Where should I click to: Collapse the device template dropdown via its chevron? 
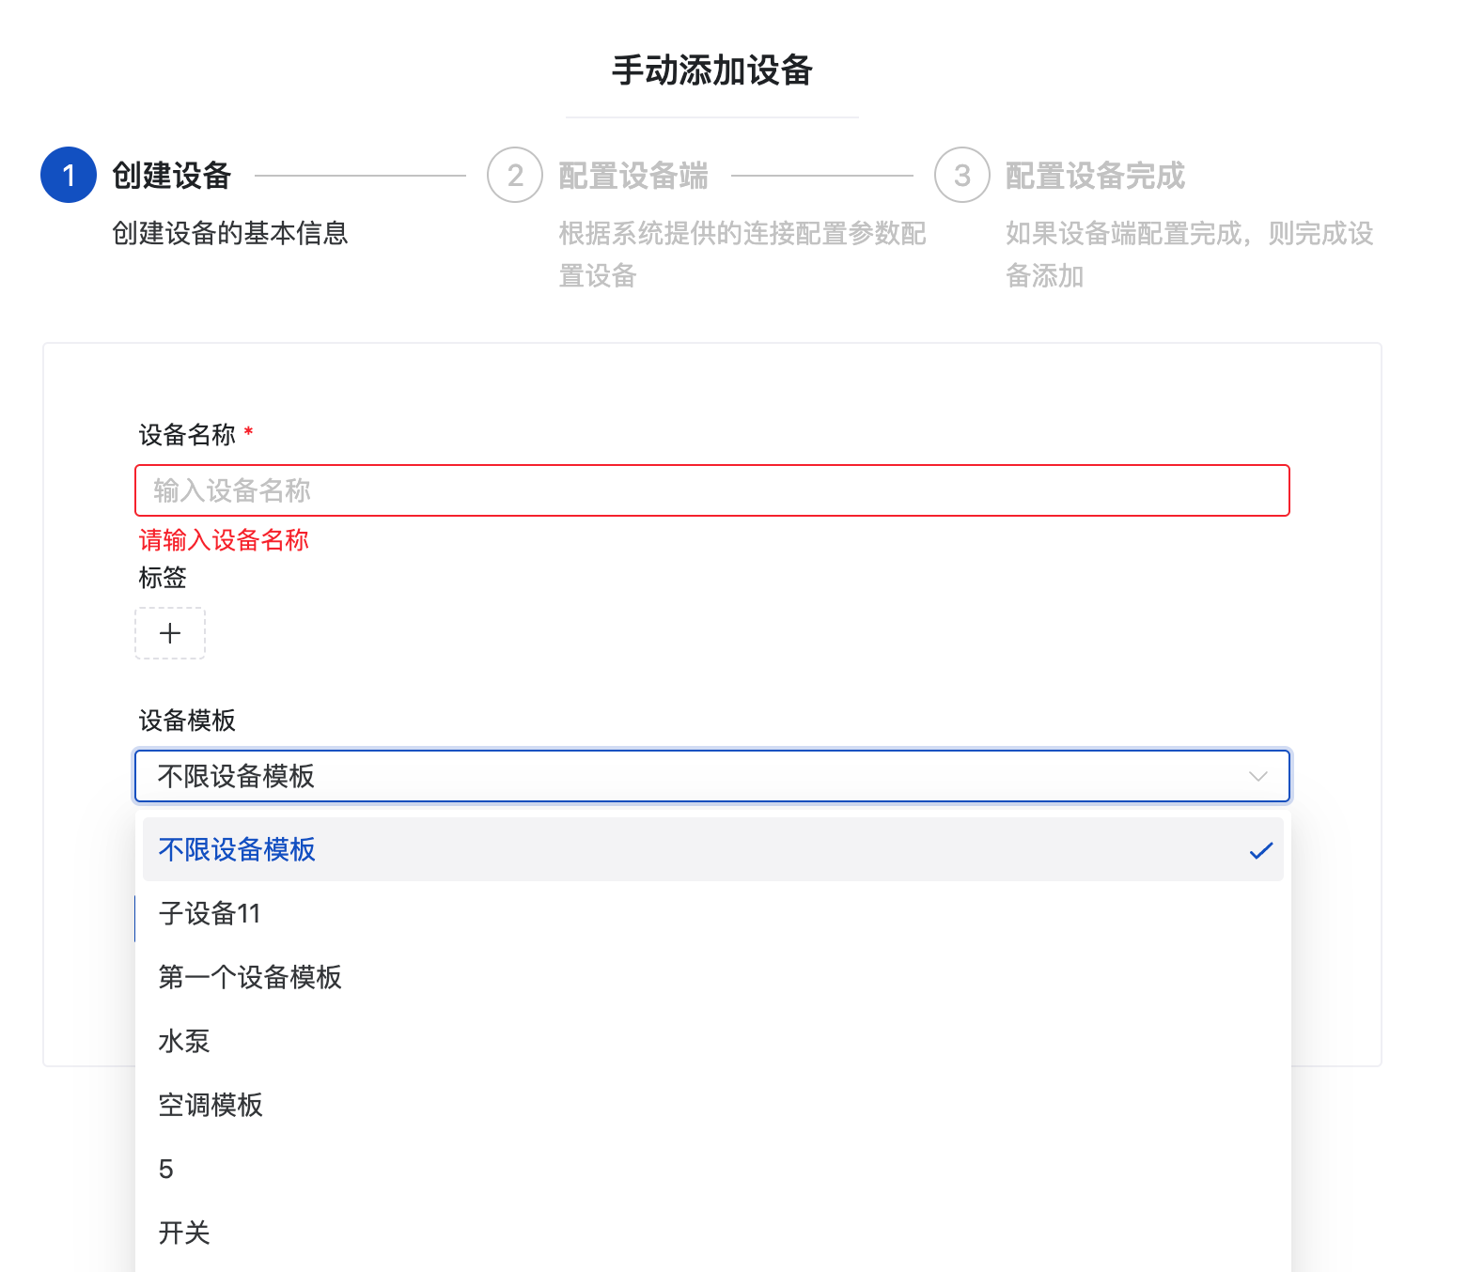click(x=1257, y=776)
